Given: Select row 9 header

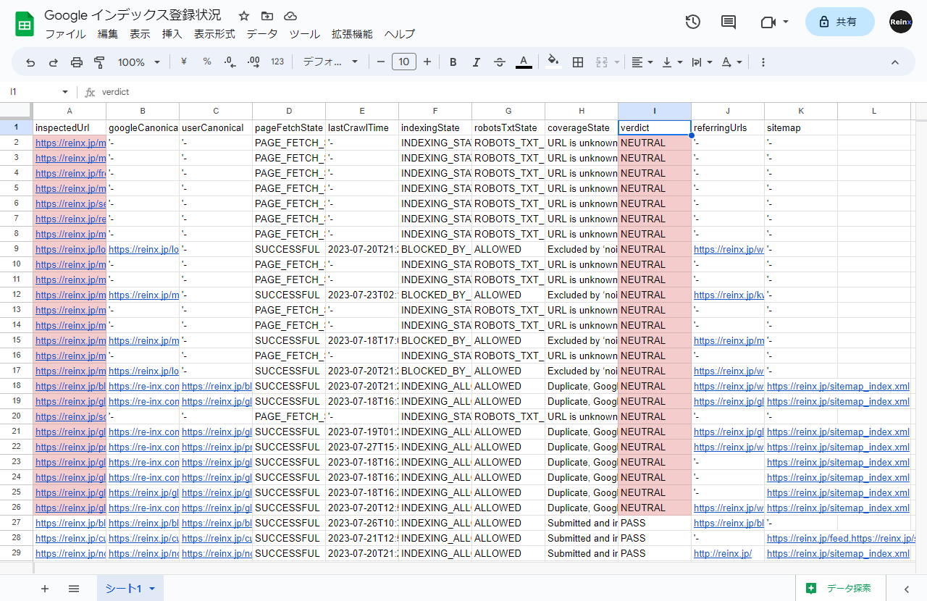Looking at the screenshot, I should [x=16, y=248].
